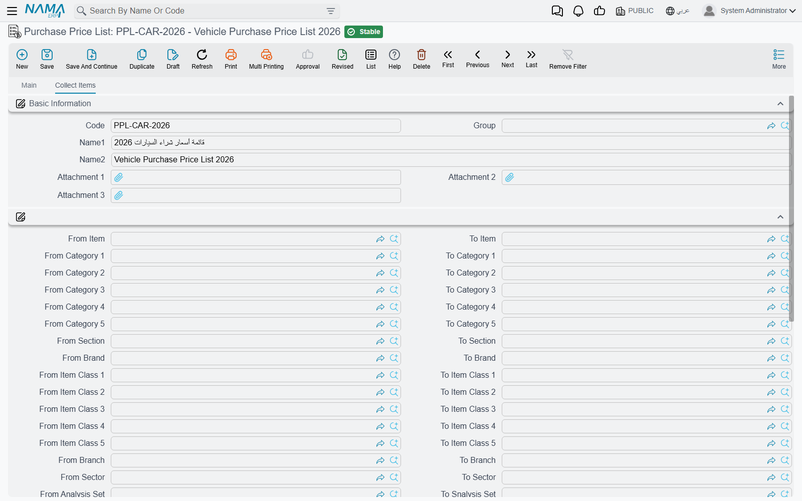Switch to the Main tab
The height and width of the screenshot is (501, 802).
(x=29, y=85)
